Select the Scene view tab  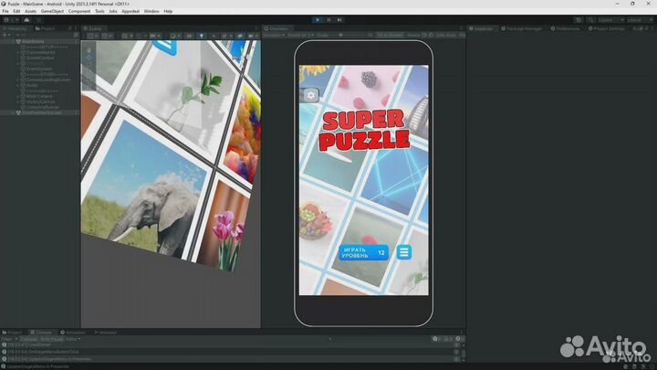click(x=92, y=28)
